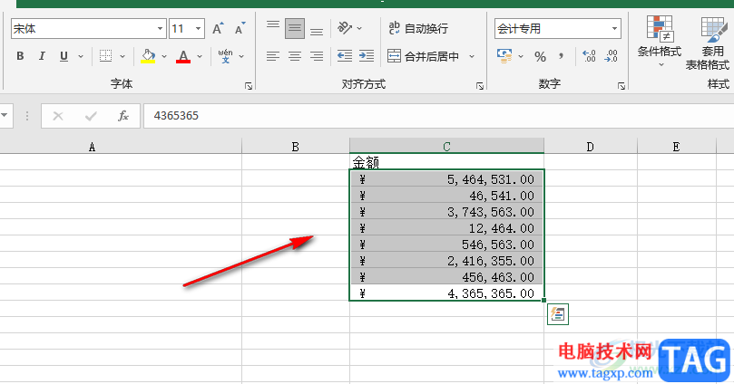Increase decimal places
This screenshot has height=384, width=734.
tap(589, 56)
